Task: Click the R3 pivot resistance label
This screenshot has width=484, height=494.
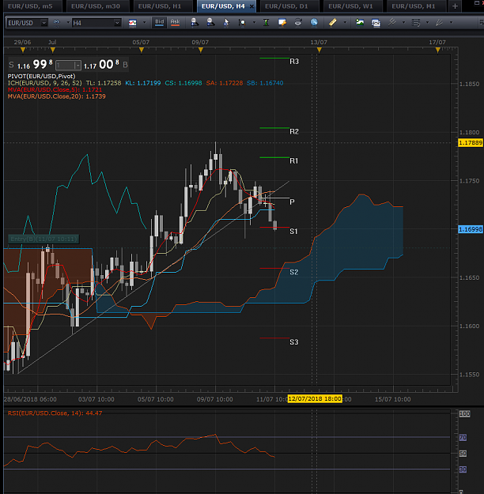Action: pos(294,62)
